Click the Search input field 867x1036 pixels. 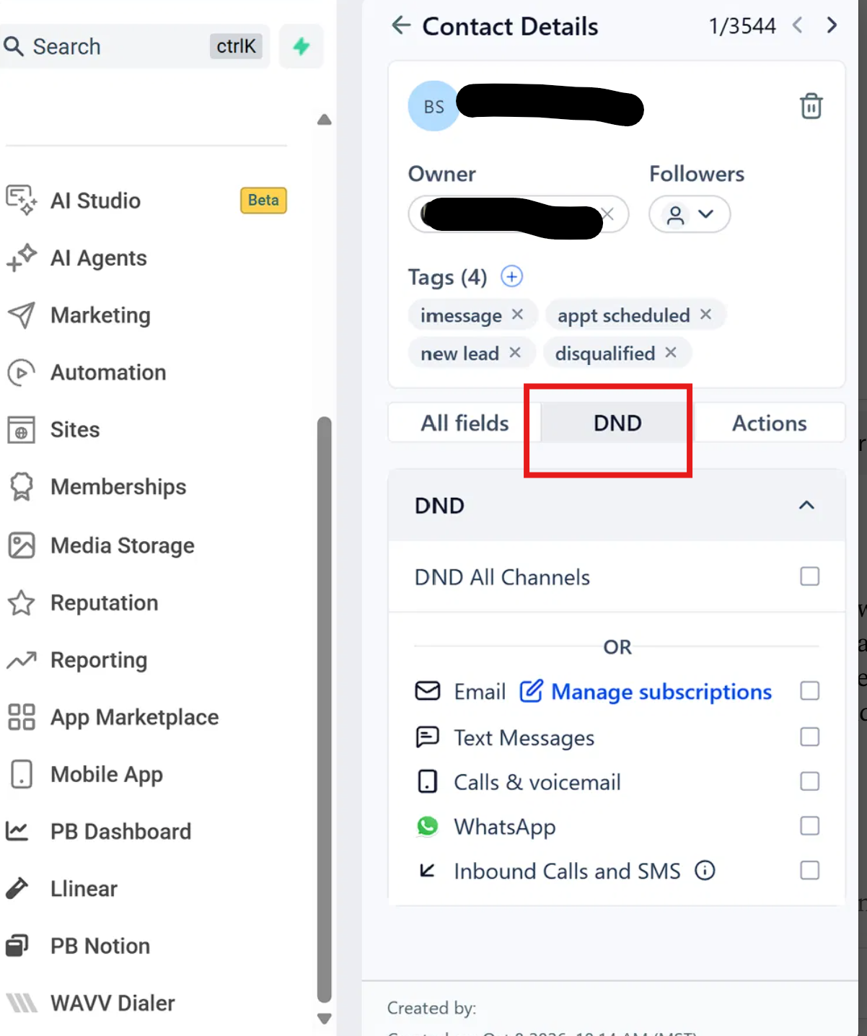point(133,47)
